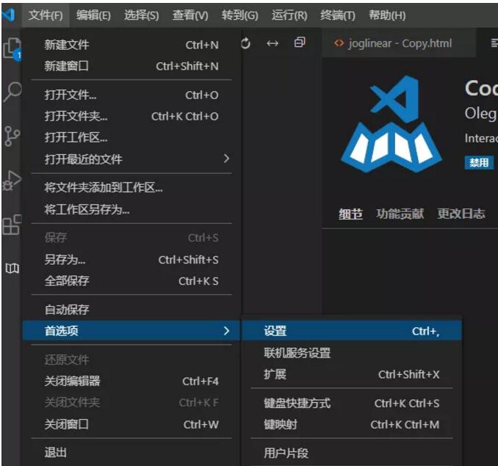The width and height of the screenshot is (498, 466).
Task: Choose 全部保存 menu entry
Action: (131, 281)
